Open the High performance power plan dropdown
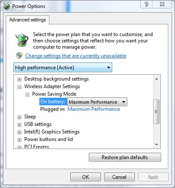 (63, 68)
